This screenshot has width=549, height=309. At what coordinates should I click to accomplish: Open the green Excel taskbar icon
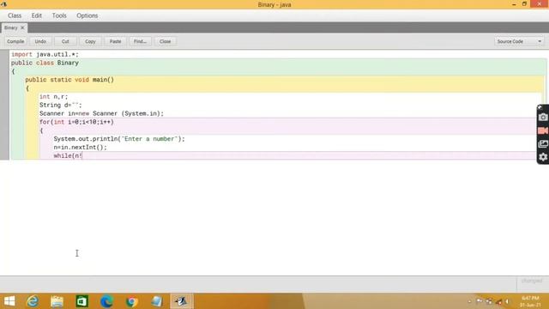coord(82,301)
